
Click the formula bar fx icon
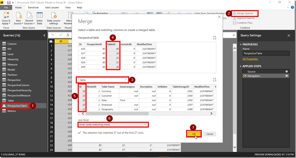click(x=68, y=35)
